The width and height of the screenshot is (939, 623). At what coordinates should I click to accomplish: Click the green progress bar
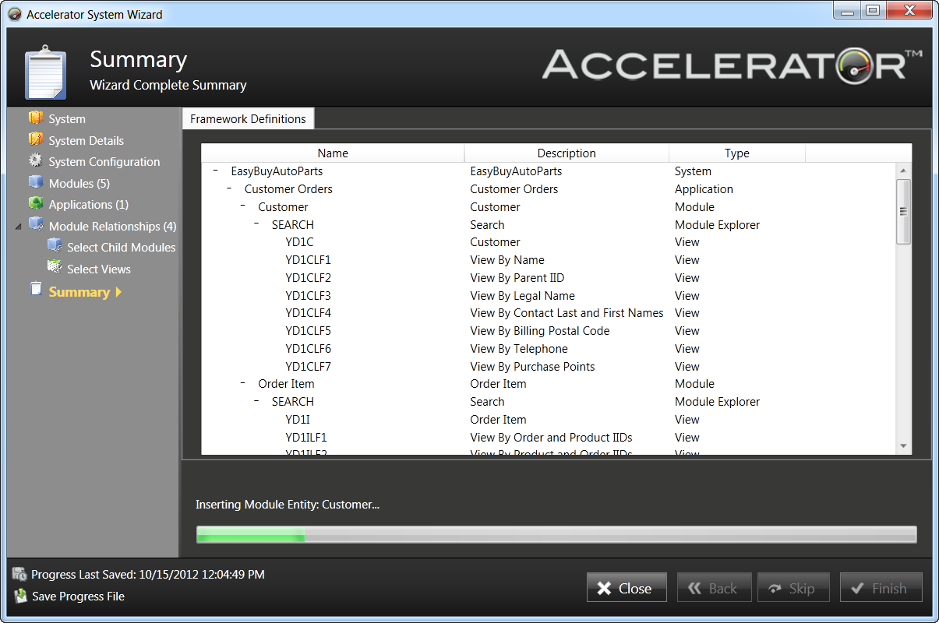click(556, 534)
